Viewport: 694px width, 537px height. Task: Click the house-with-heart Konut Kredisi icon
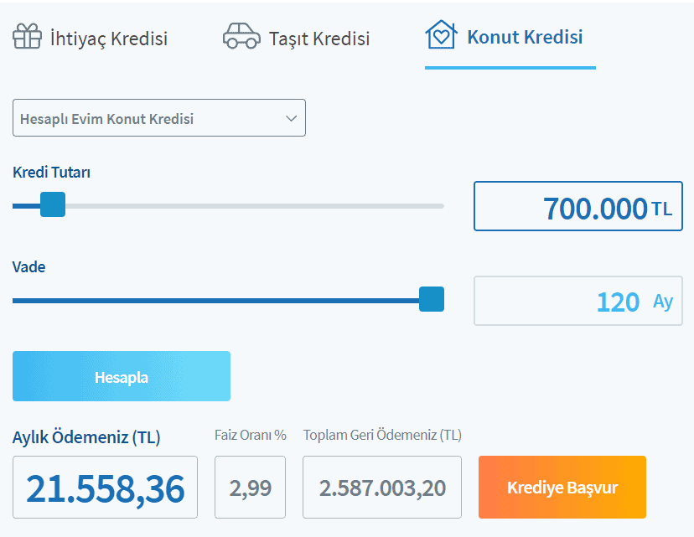click(x=441, y=36)
